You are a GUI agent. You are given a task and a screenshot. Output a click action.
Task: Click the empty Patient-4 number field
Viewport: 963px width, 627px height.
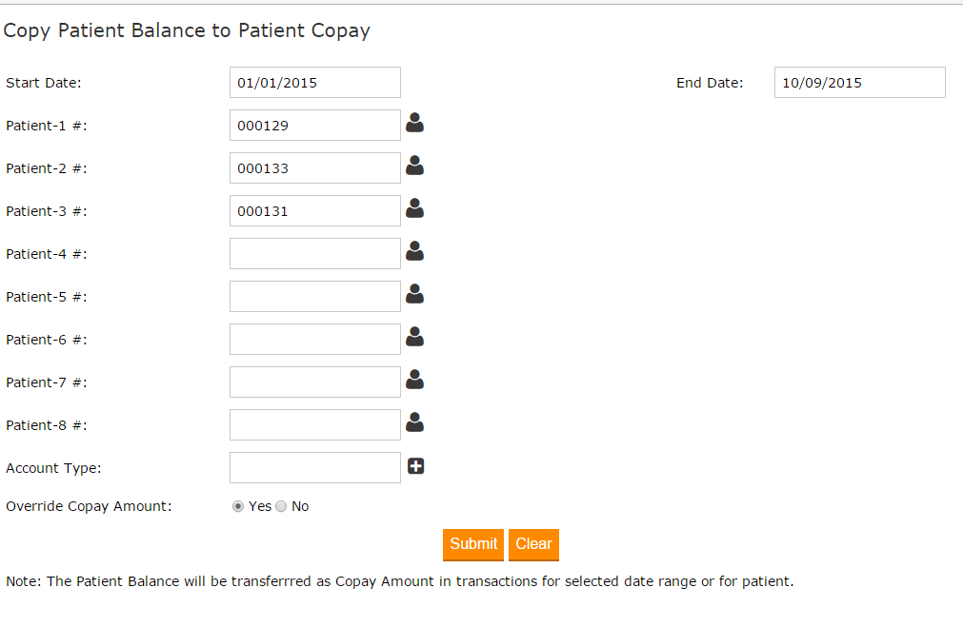[314, 254]
